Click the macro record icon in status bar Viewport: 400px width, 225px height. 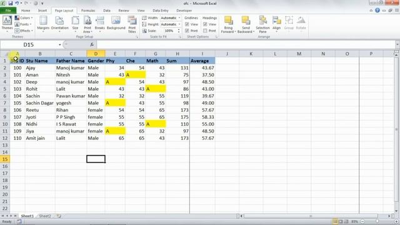pyautogui.click(x=19, y=222)
